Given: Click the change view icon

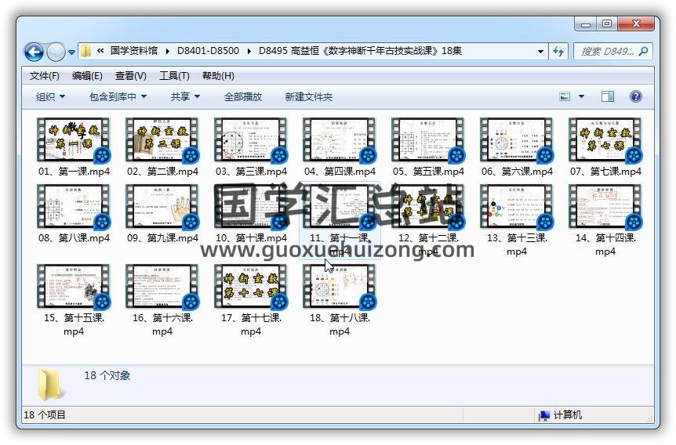Looking at the screenshot, I should [565, 96].
